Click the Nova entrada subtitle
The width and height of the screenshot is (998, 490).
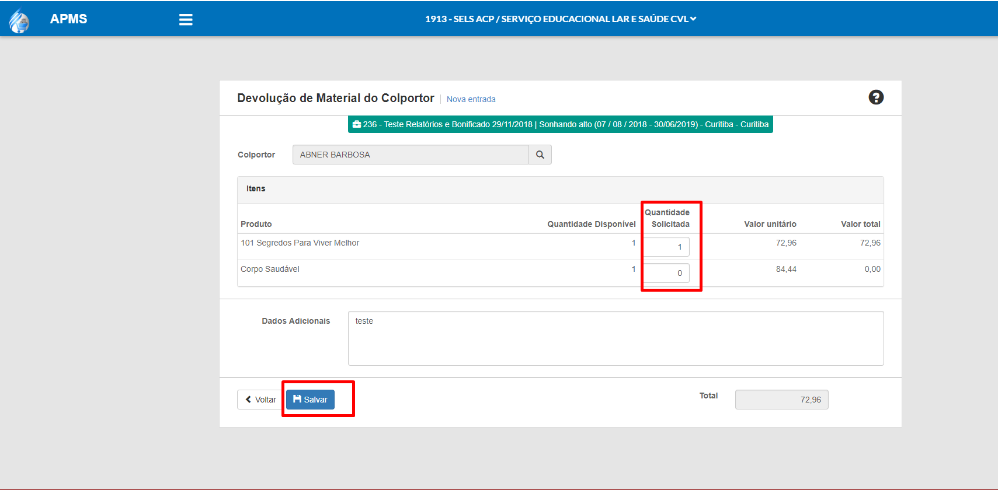[x=471, y=99]
